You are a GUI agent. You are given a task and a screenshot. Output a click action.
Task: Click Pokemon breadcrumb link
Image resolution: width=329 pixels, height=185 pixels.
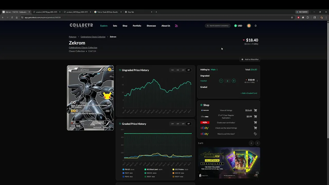(72, 37)
